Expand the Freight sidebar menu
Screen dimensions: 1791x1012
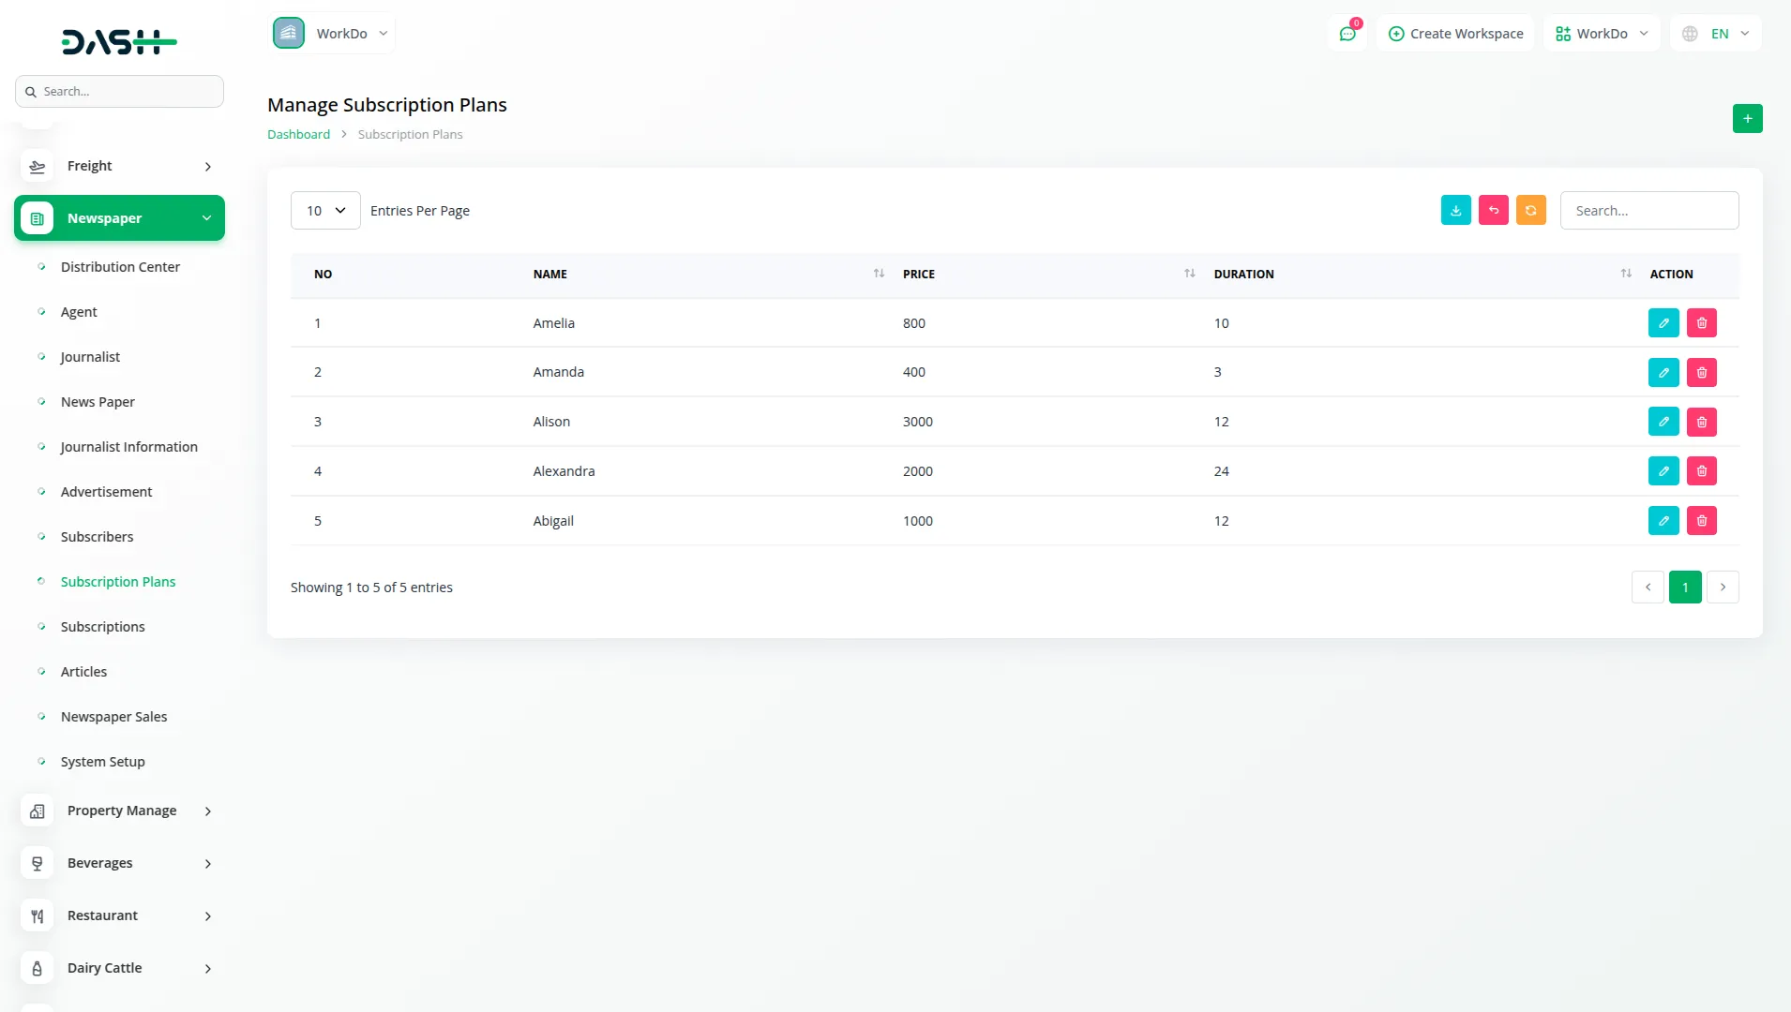click(119, 166)
